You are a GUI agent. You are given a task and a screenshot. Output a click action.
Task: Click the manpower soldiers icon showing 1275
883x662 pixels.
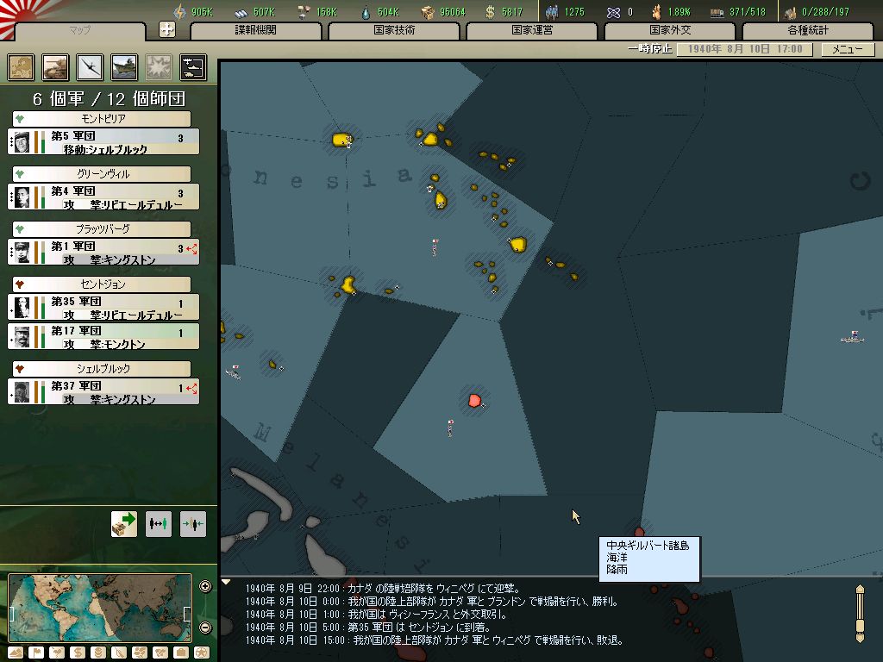click(x=552, y=12)
